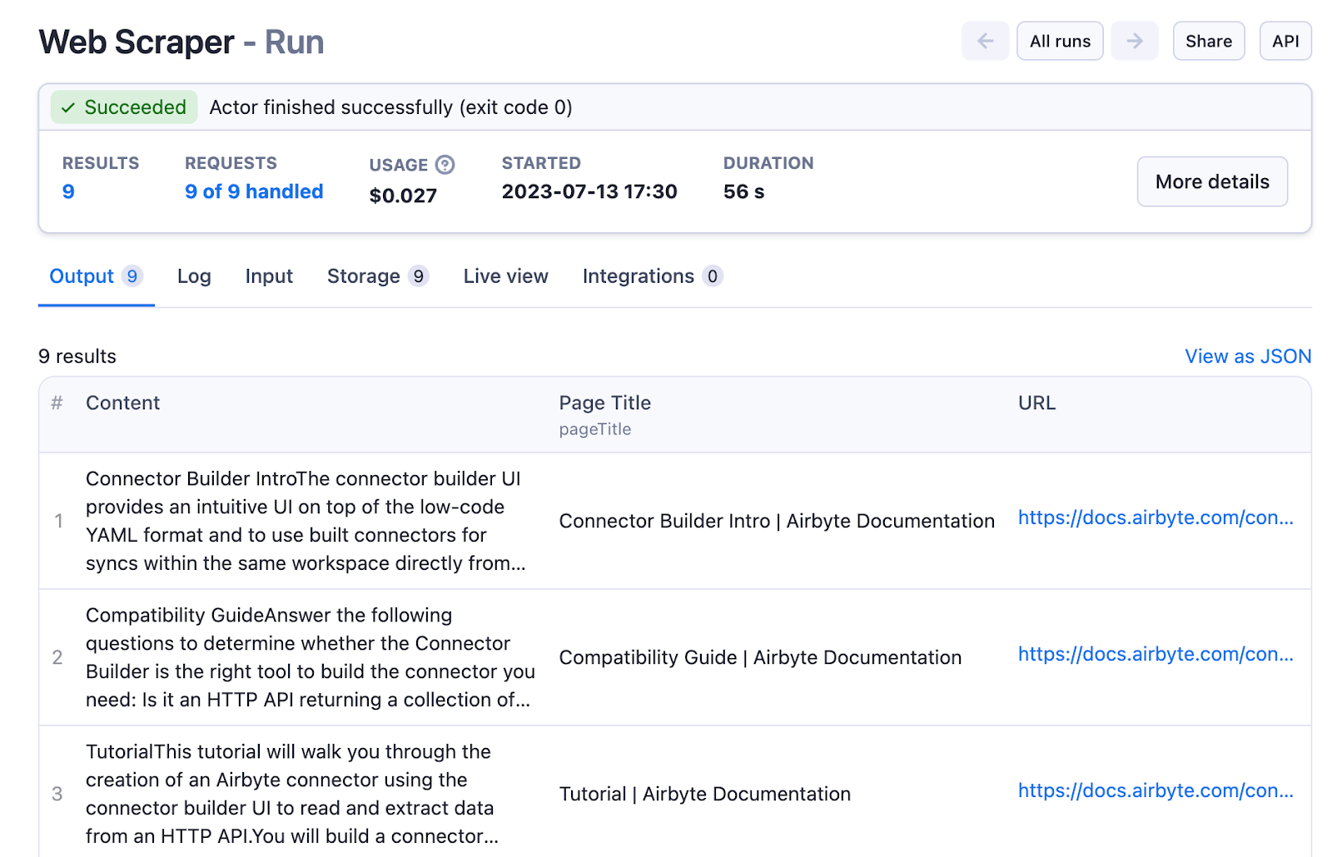Click the results count 9 link

pos(68,191)
